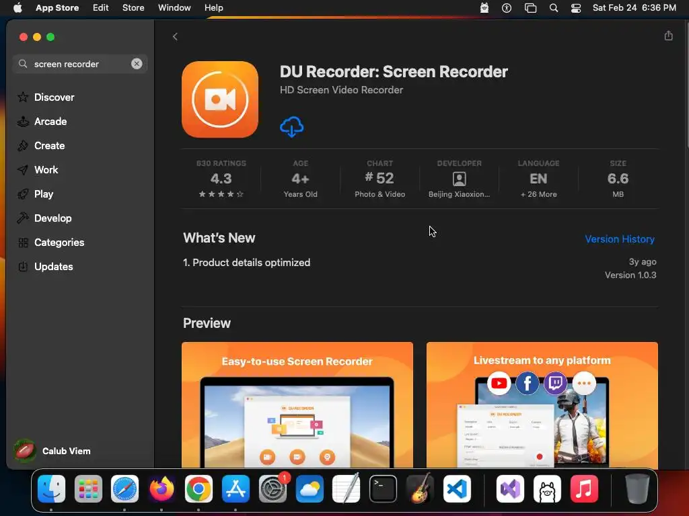Click the #52 Photo & Video chart rank
The image size is (689, 516).
pos(379,179)
